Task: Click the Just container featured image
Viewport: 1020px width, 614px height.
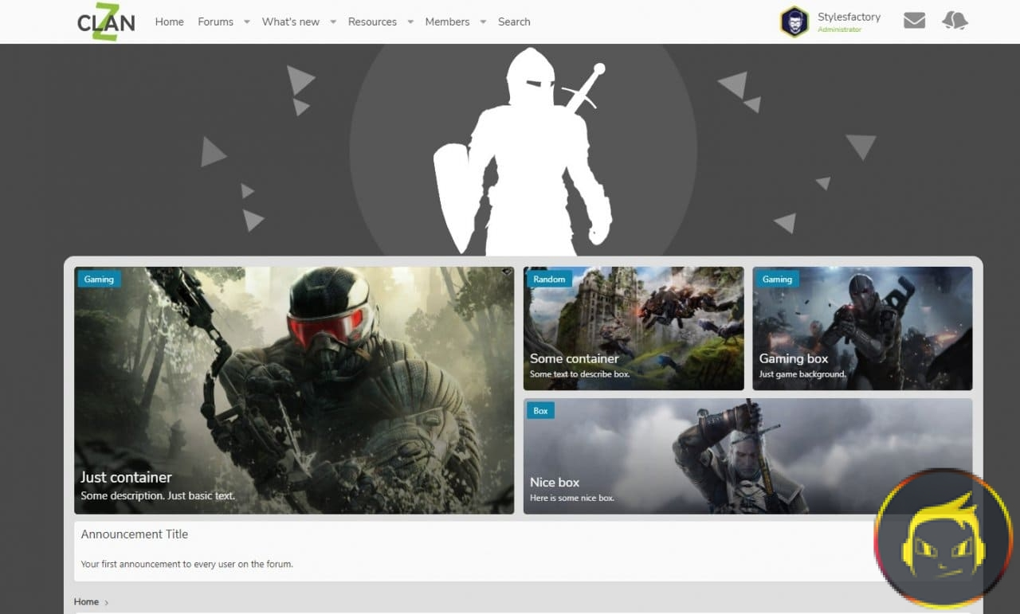Action: [294, 390]
